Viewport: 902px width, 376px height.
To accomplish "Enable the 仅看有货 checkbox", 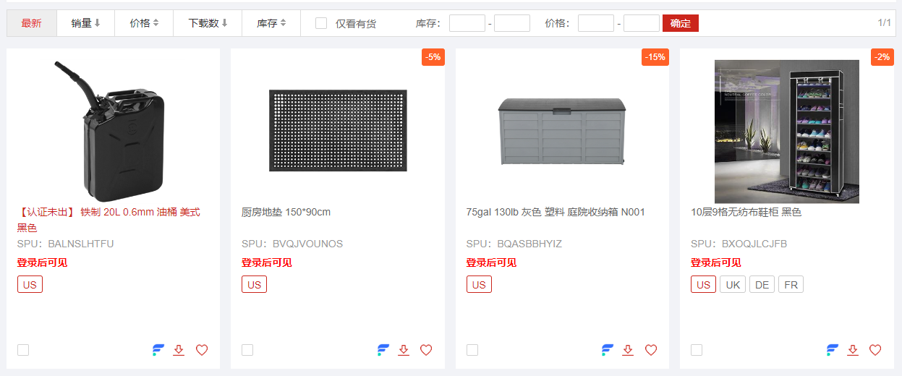I will click(x=321, y=23).
